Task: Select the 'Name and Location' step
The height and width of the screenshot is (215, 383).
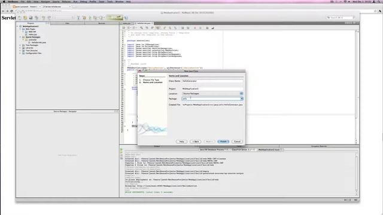Action: tap(153, 82)
